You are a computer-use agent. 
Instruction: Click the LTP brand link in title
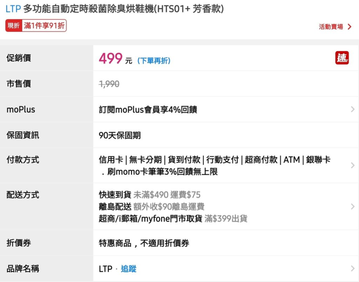pos(13,9)
